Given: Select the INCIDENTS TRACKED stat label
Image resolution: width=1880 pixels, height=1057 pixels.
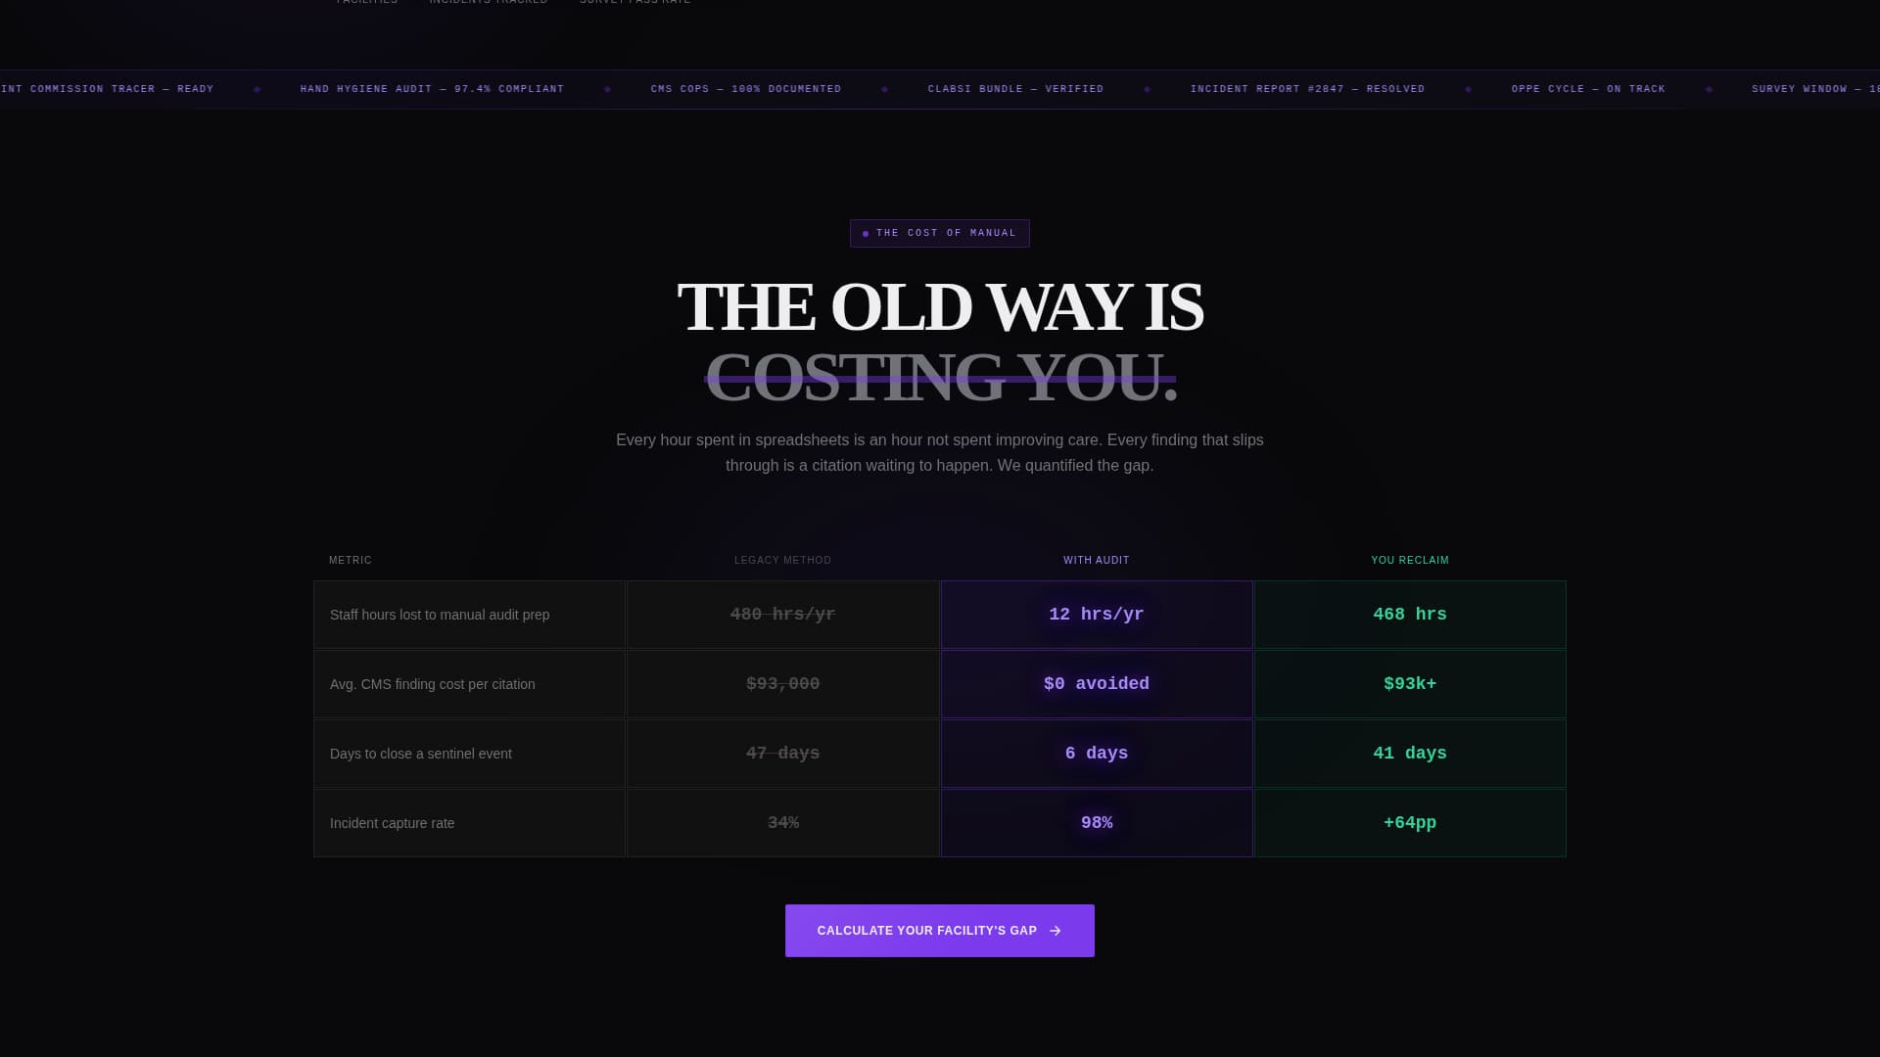Looking at the screenshot, I should (488, 3).
